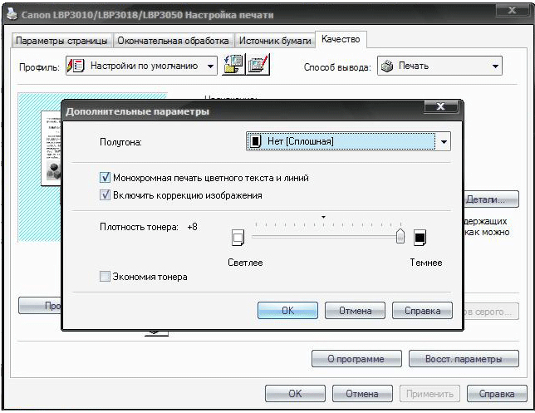This screenshot has width=535, height=413.
Task: Expand the Профиль dropdown
Action: coord(211,66)
